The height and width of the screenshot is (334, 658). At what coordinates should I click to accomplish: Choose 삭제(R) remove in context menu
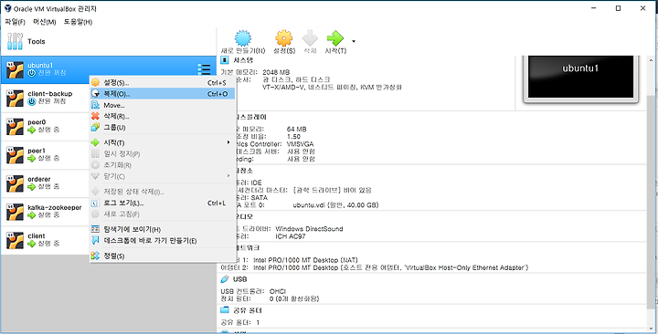point(162,116)
